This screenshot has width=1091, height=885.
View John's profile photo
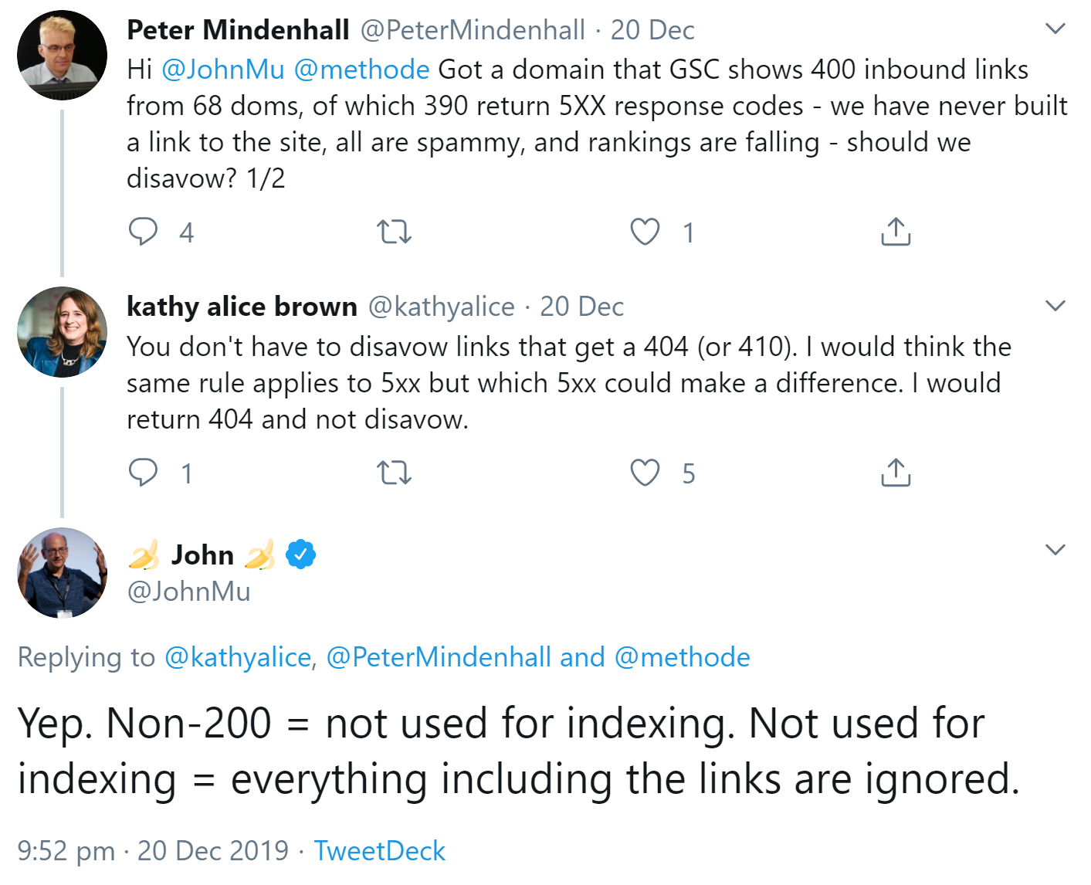[x=63, y=573]
